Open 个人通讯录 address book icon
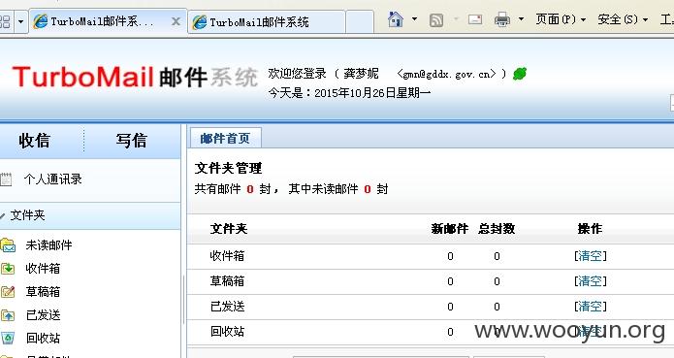The height and width of the screenshot is (358, 674). tap(6, 179)
